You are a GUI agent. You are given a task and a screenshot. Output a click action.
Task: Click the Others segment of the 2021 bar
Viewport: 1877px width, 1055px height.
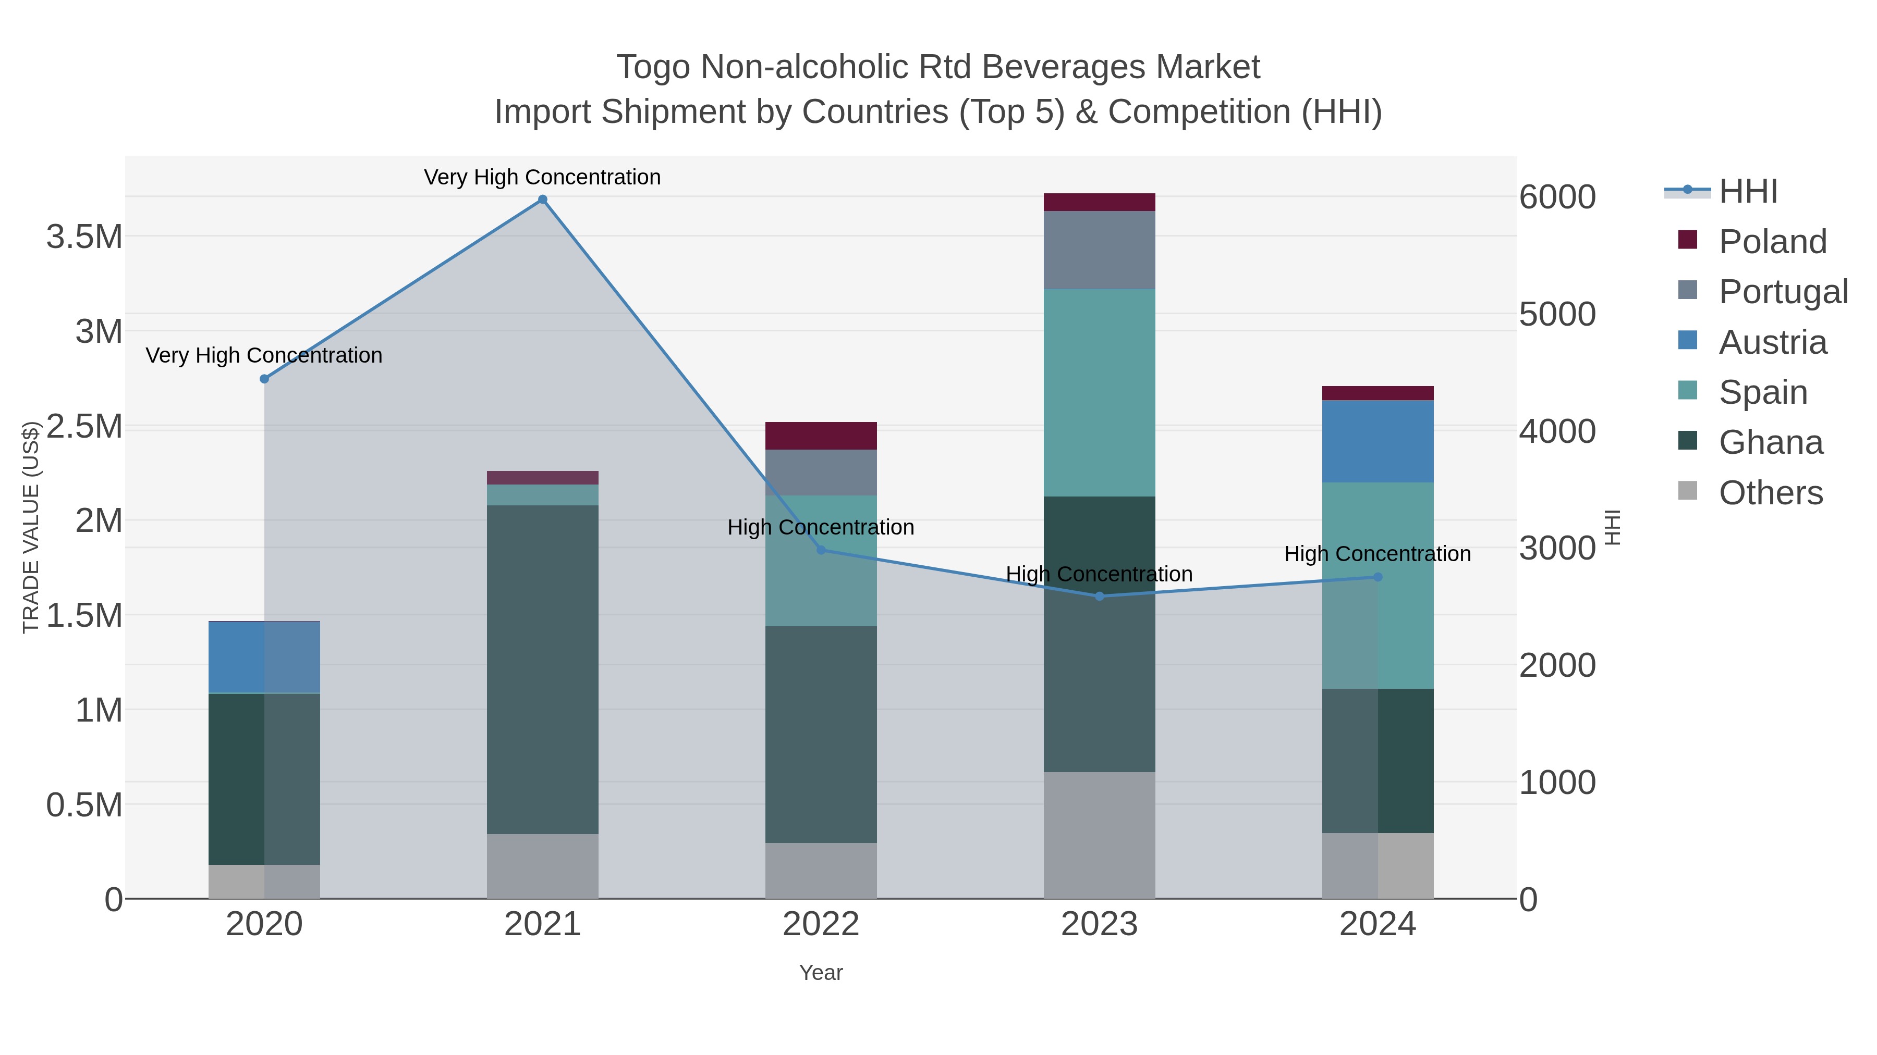543,866
